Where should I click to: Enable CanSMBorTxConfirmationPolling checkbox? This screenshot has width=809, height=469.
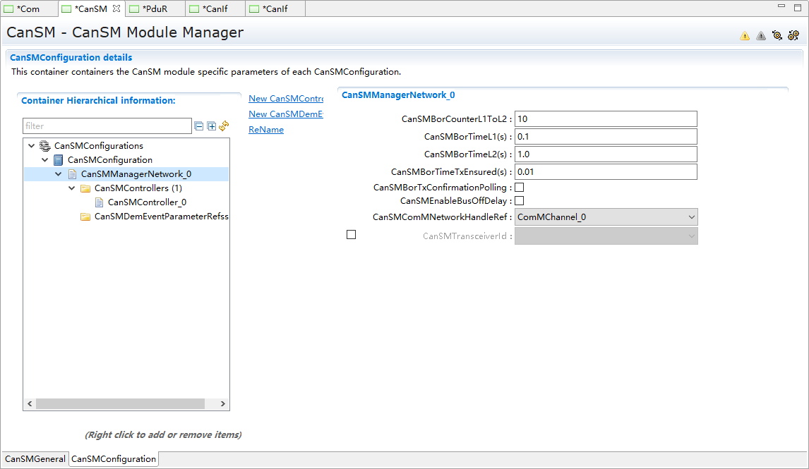tap(519, 188)
